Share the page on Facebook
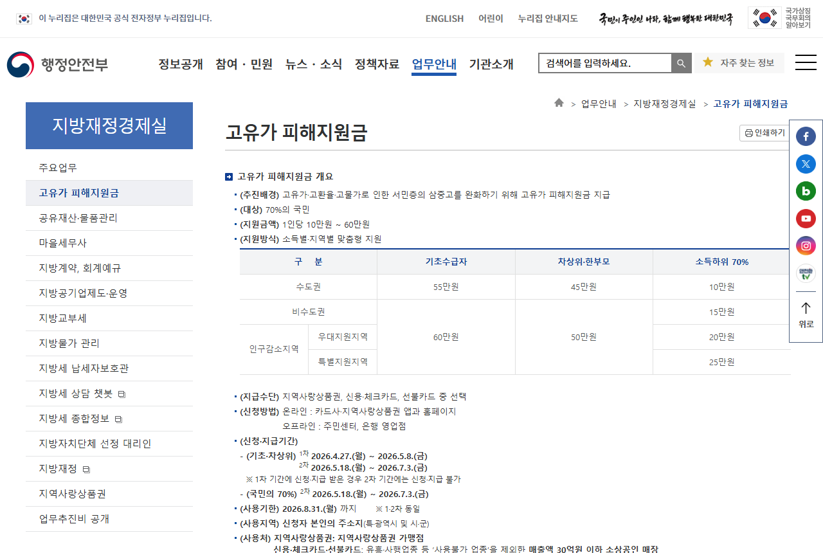Viewport: 823px width, 553px height. (806, 136)
